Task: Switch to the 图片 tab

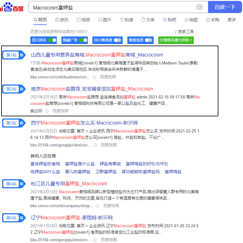Action: (105, 20)
